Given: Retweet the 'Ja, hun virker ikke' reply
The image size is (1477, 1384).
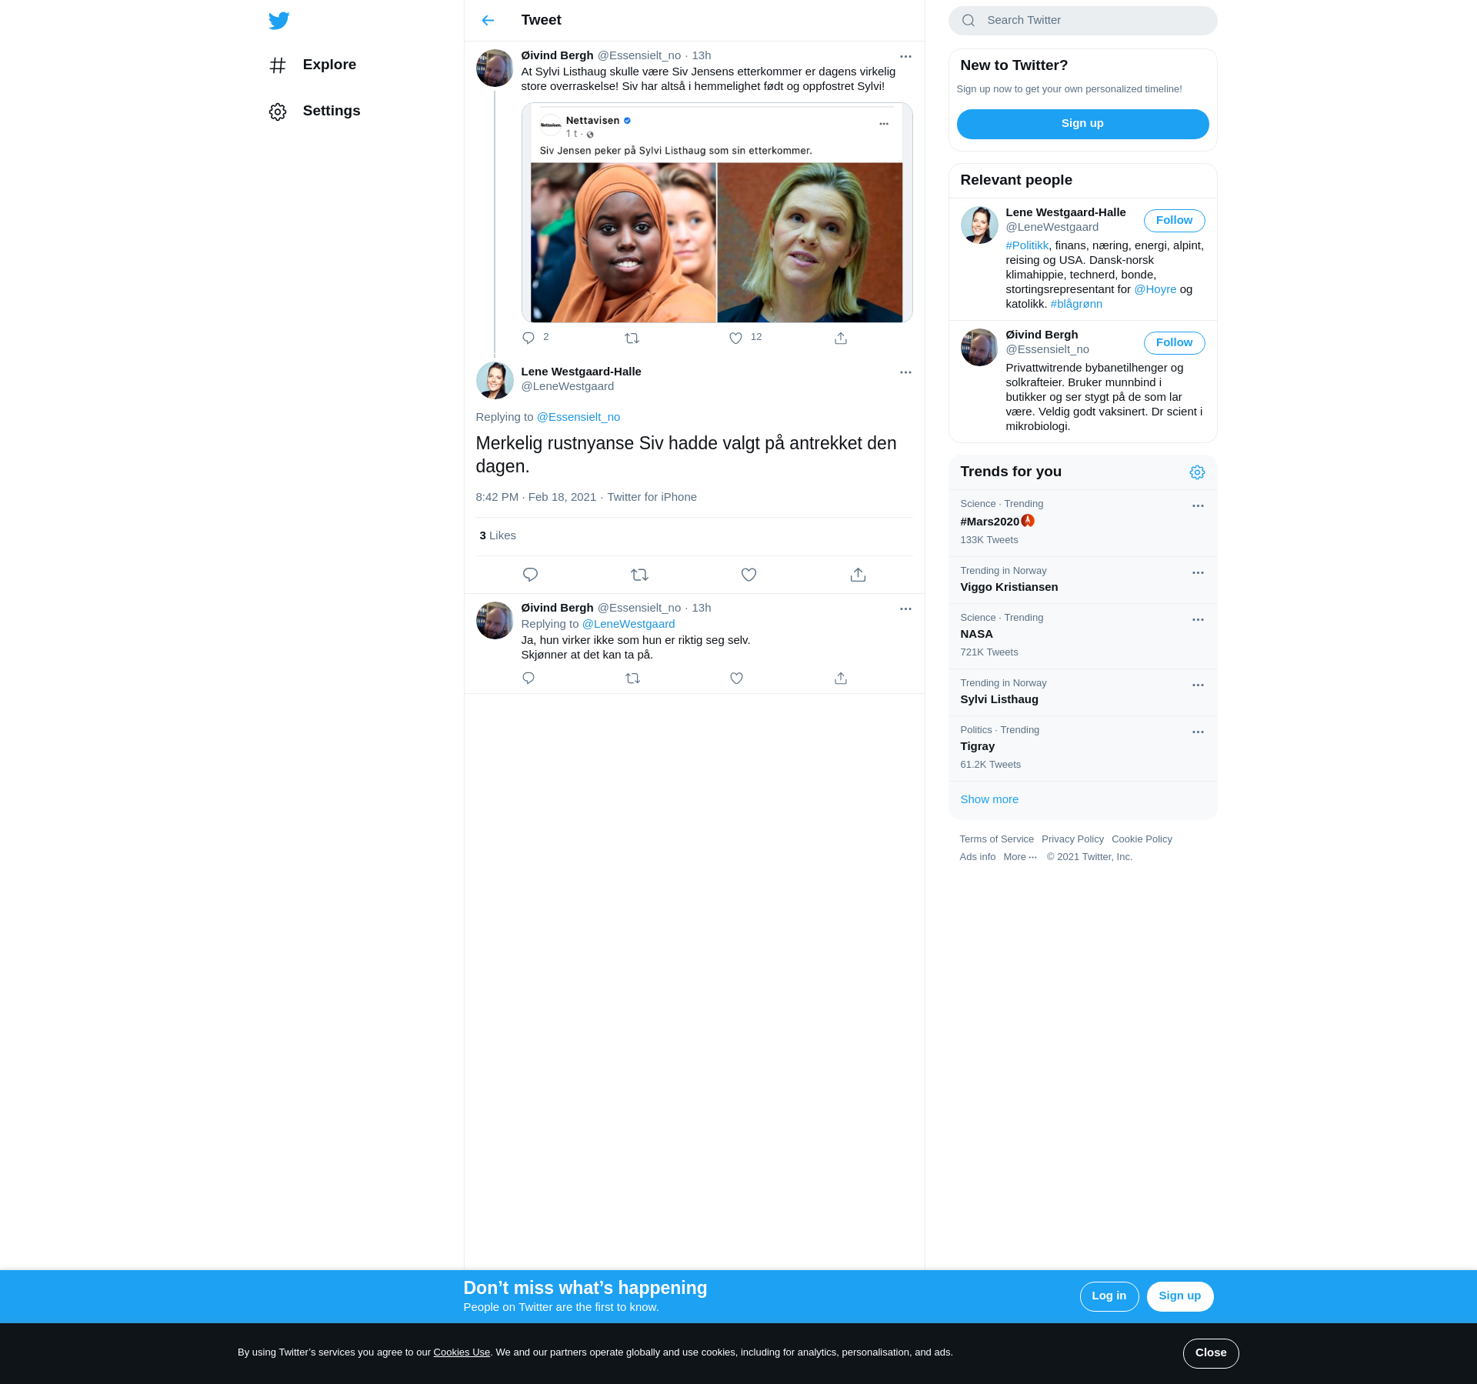Looking at the screenshot, I should pyautogui.click(x=632, y=678).
